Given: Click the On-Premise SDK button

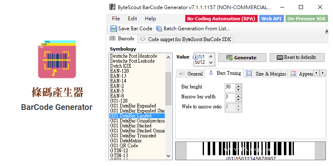Looking at the screenshot, I should click(306, 19).
